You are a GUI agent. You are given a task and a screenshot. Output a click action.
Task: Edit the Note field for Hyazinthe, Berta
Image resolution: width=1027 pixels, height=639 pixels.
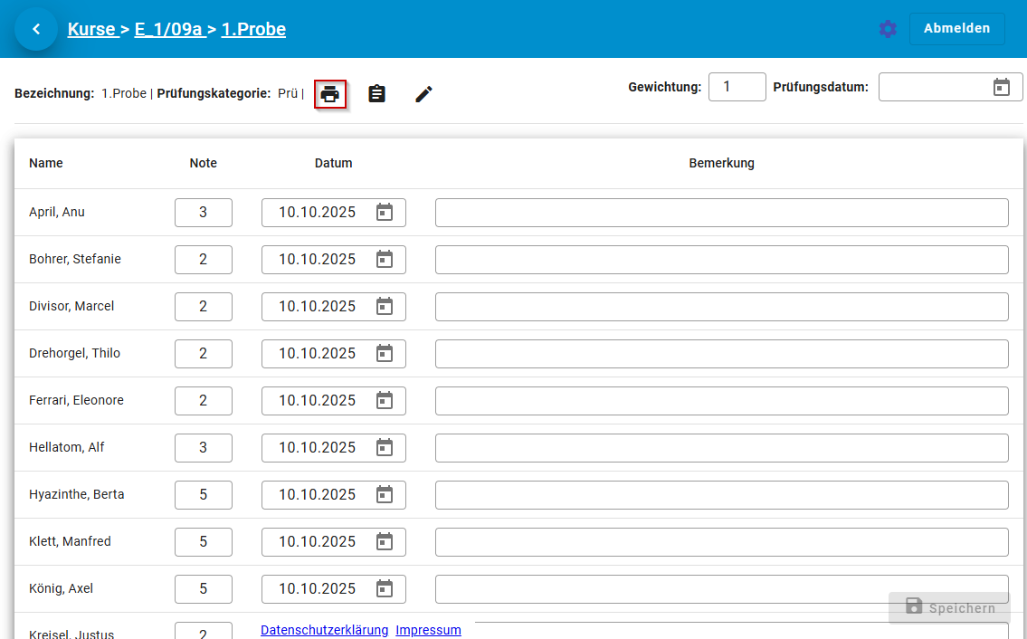(x=203, y=495)
